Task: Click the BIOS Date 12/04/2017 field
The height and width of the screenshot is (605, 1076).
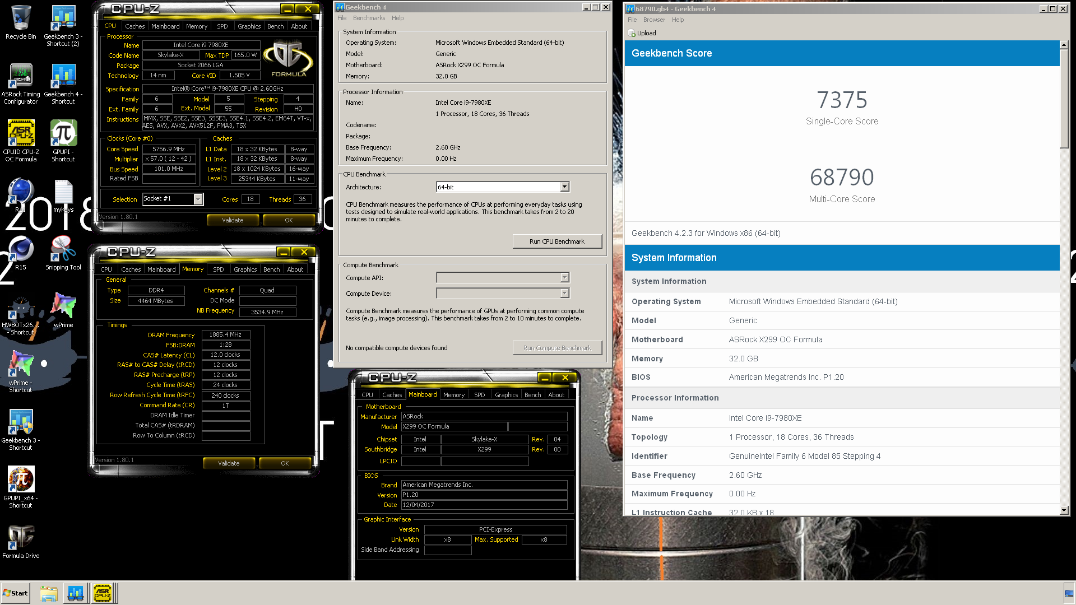Action: click(x=484, y=505)
